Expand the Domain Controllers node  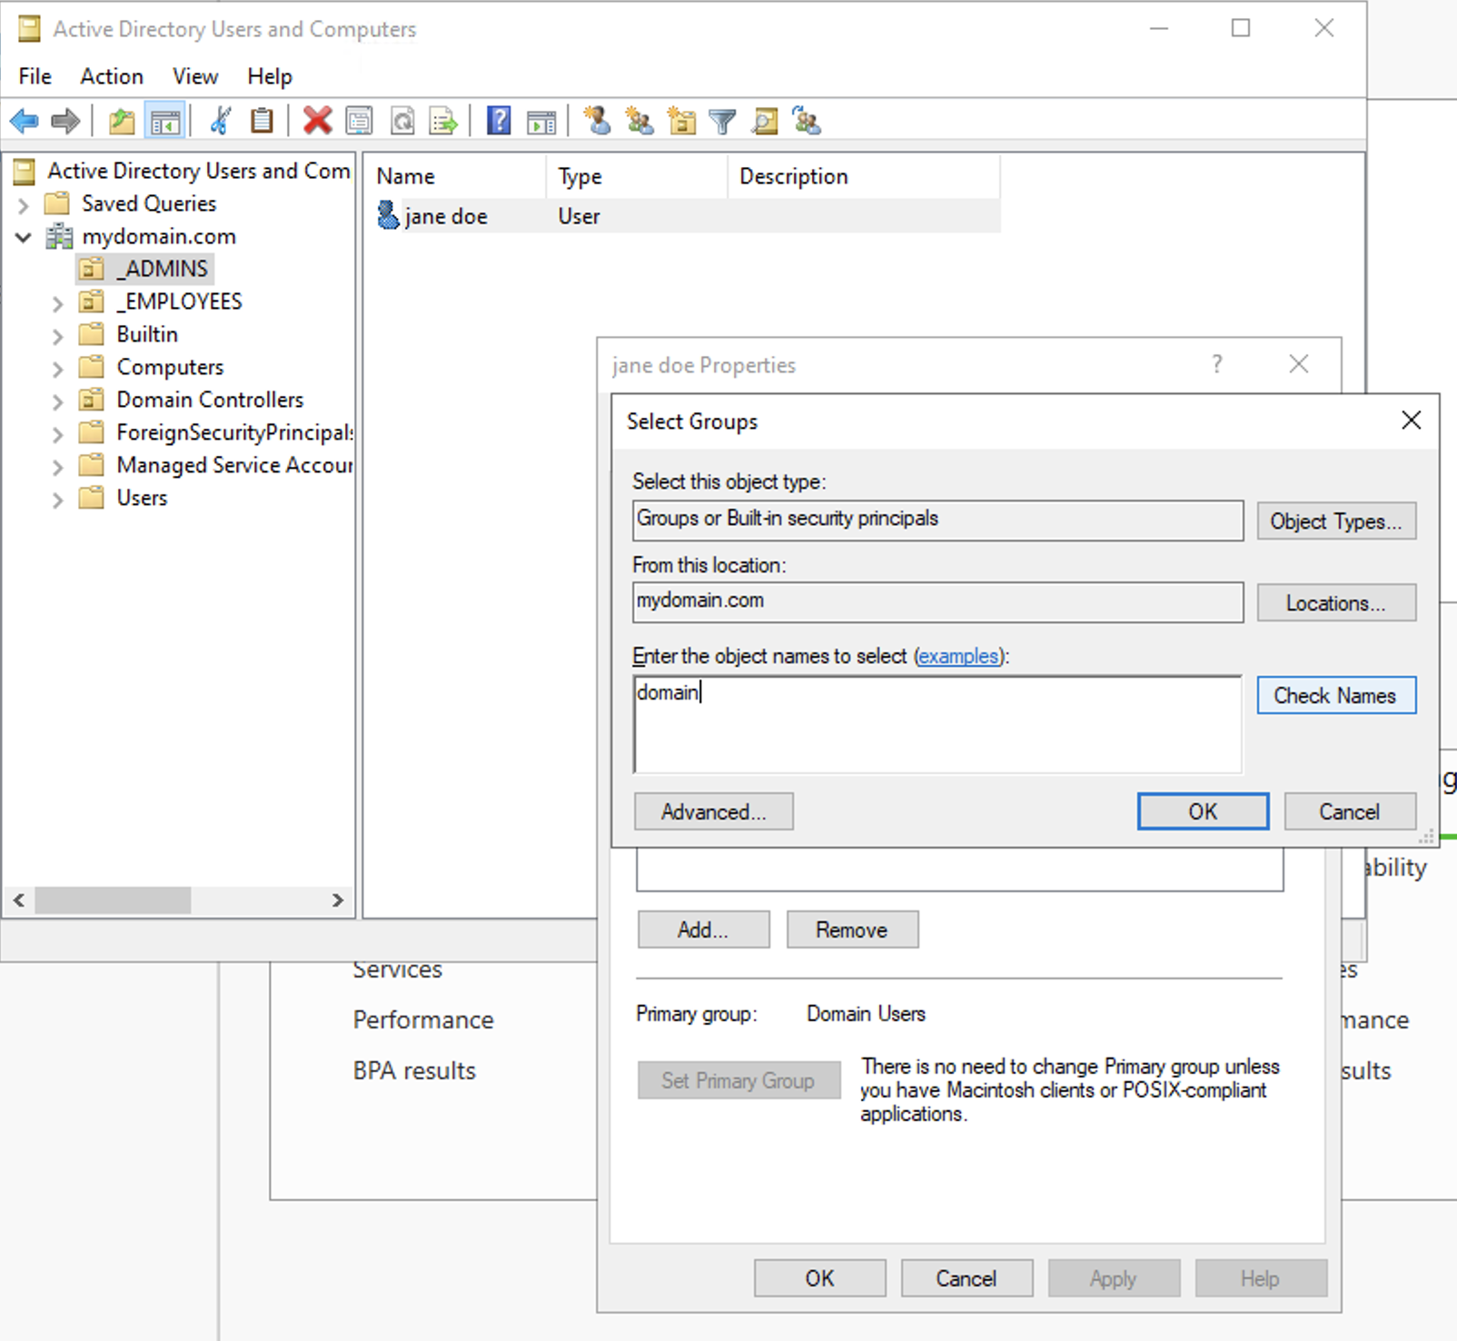pos(57,401)
